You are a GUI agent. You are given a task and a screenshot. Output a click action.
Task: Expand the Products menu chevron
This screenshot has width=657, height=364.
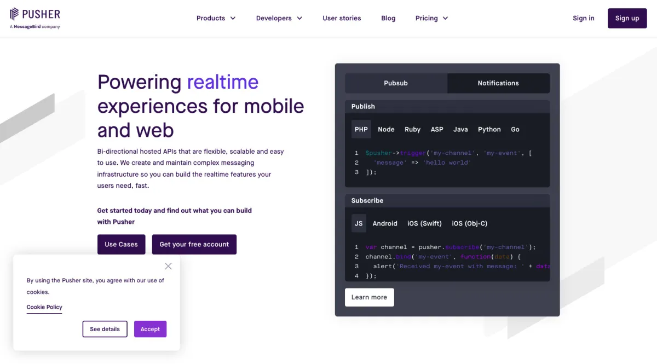pyautogui.click(x=233, y=18)
